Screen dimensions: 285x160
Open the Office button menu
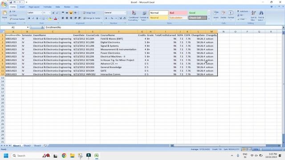pos(4,4)
